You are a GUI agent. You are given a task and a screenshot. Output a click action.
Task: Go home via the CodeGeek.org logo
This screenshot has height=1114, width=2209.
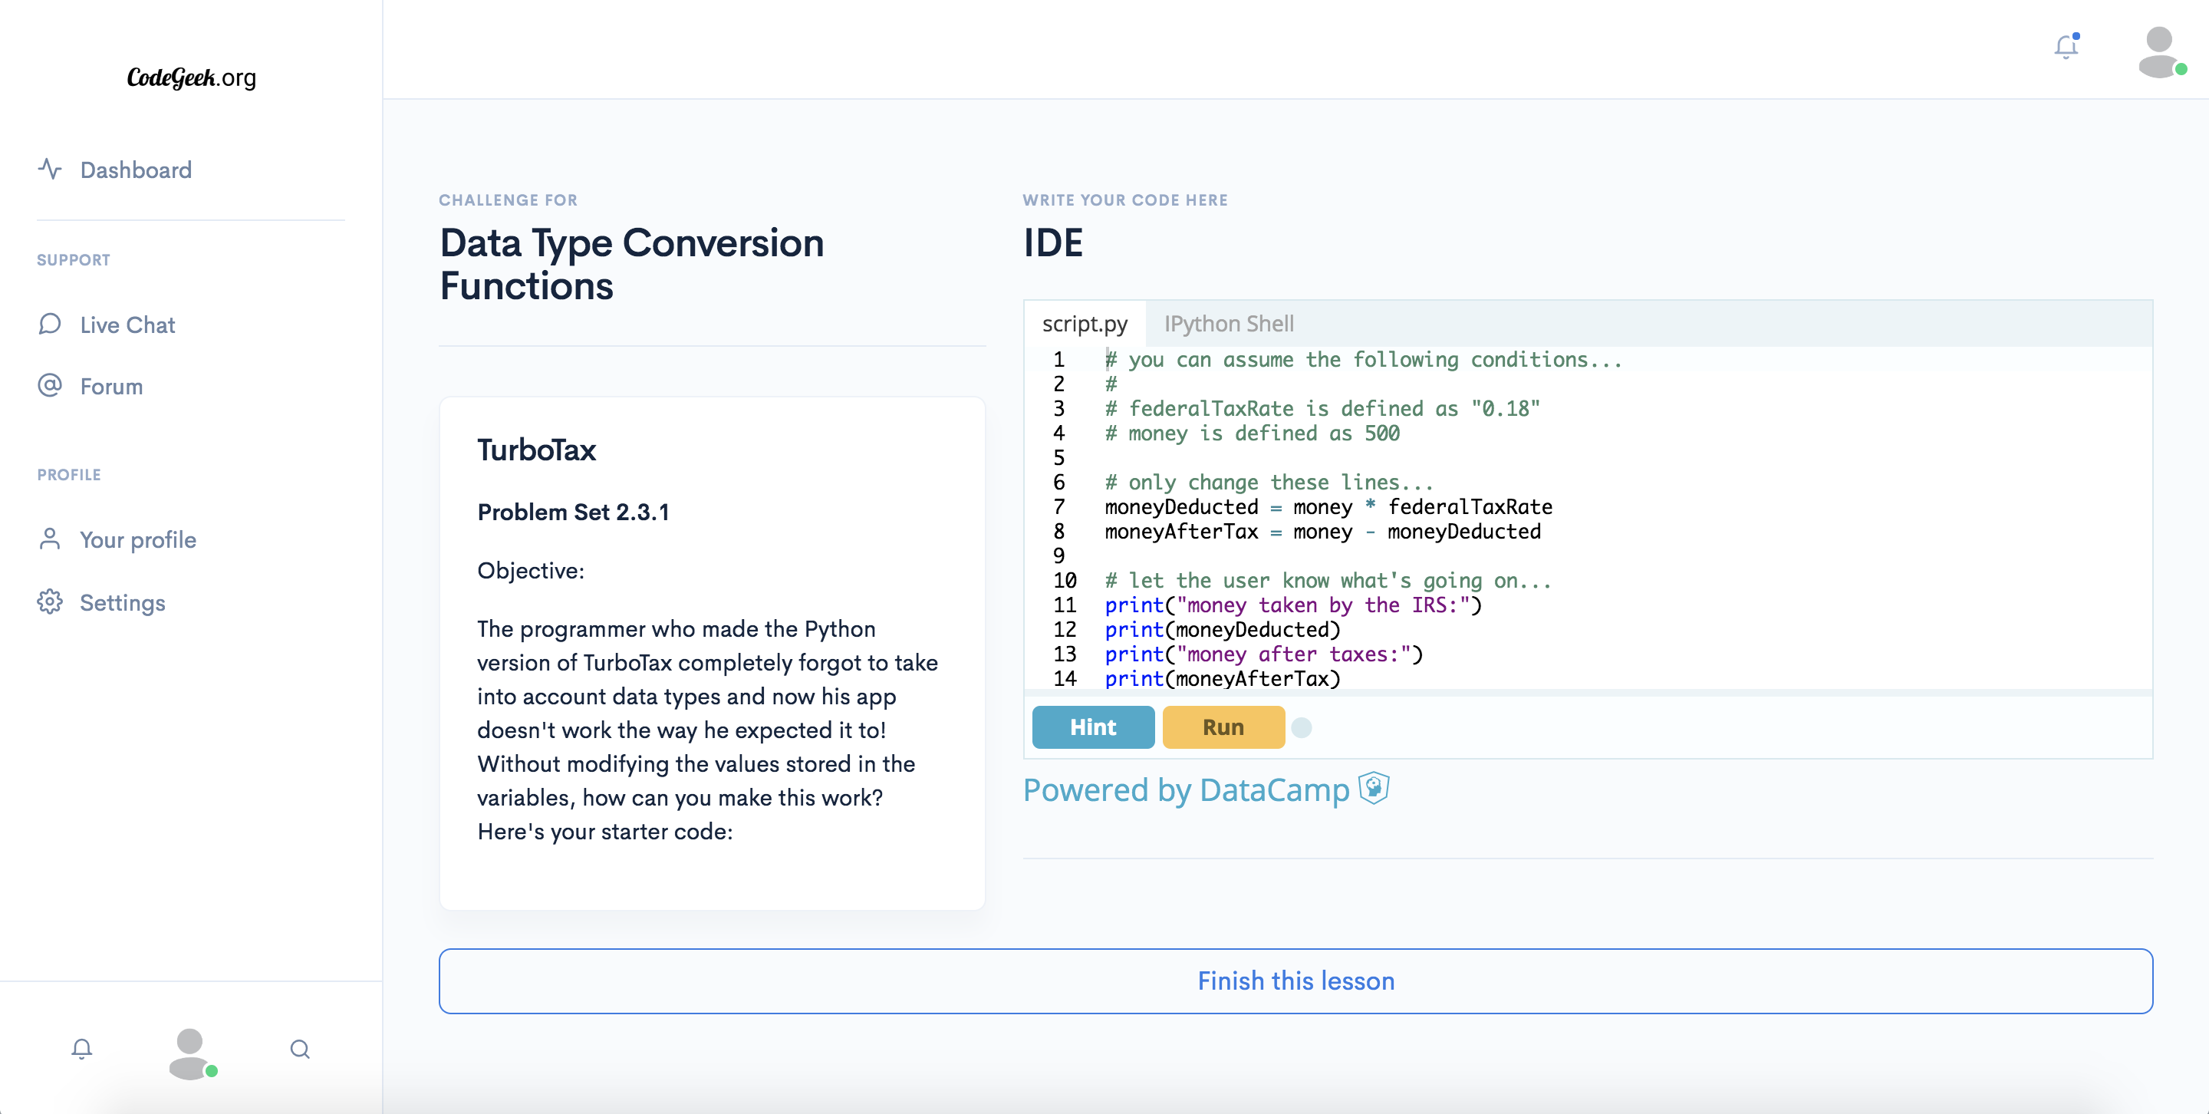click(x=190, y=77)
